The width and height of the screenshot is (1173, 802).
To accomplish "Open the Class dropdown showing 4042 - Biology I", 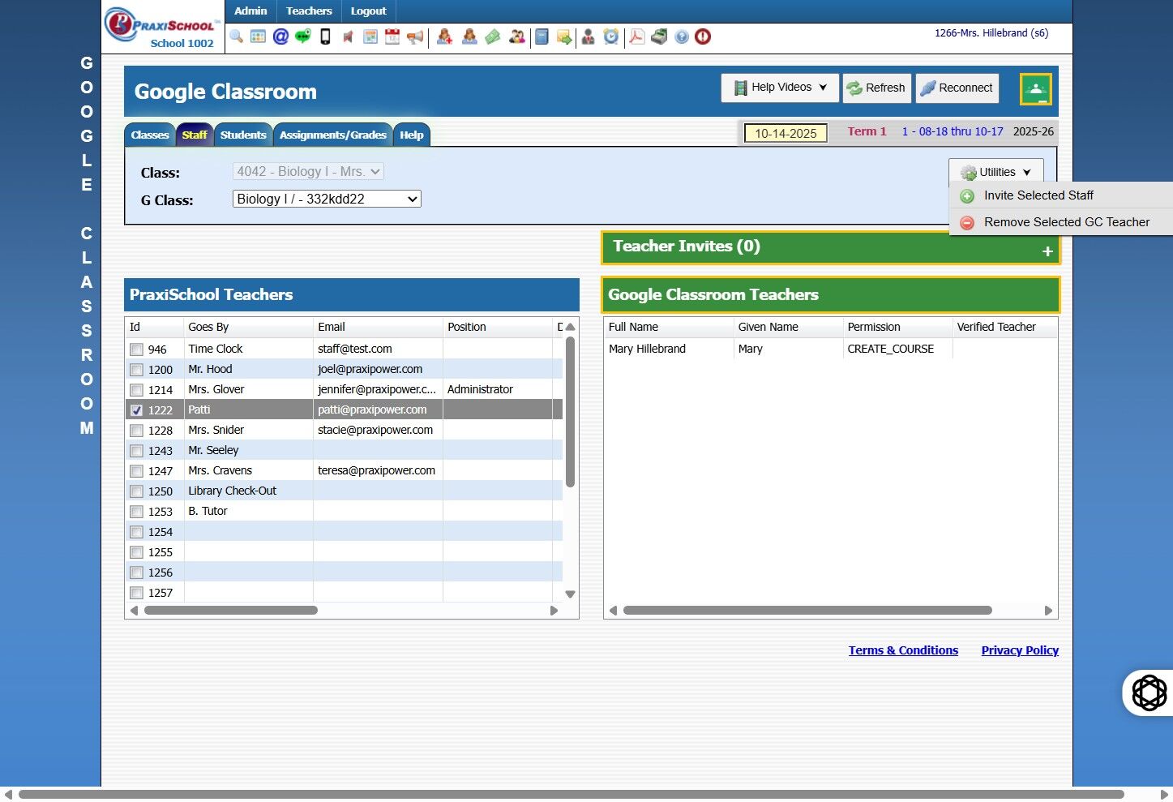I will point(308,172).
